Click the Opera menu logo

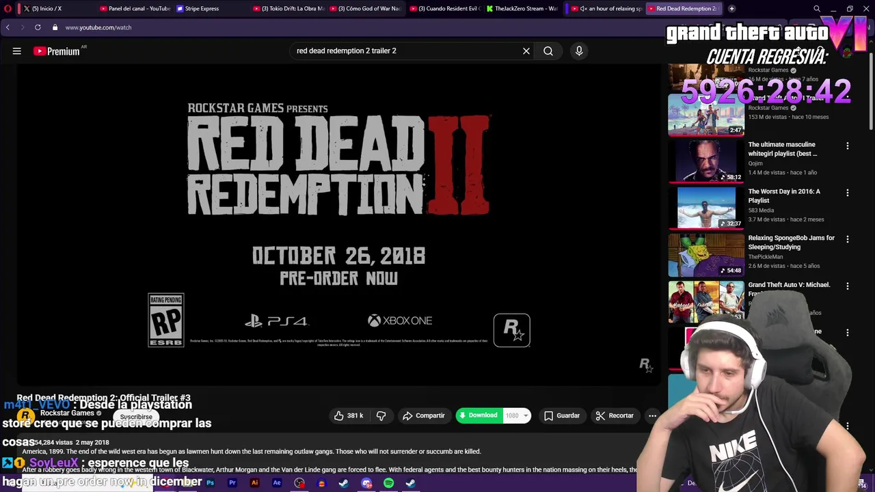click(x=8, y=8)
